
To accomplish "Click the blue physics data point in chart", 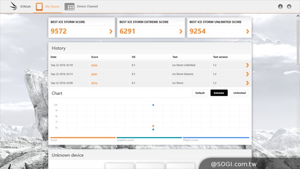I will [x=153, y=105].
